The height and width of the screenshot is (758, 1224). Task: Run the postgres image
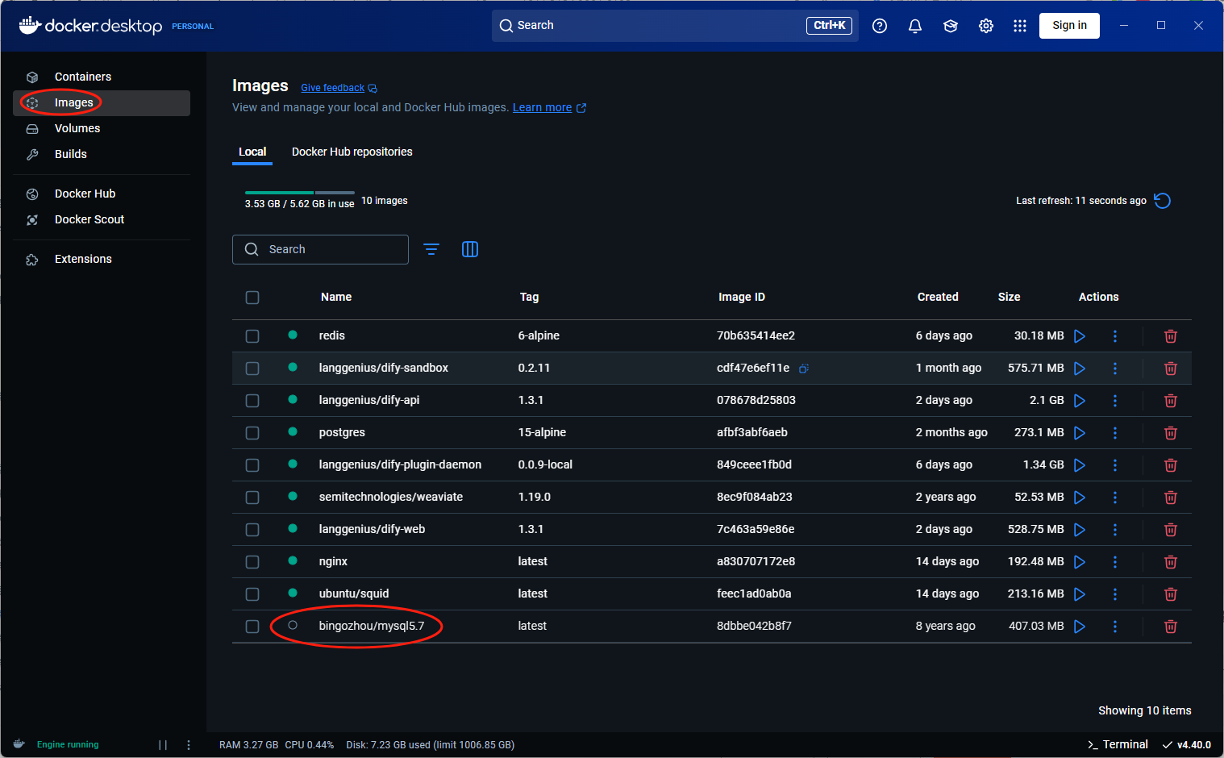click(1080, 433)
